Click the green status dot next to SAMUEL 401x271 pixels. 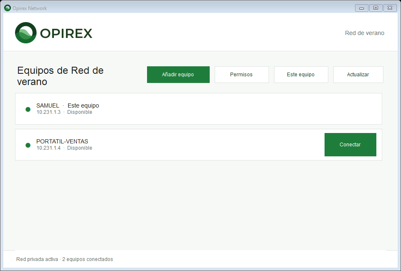pyautogui.click(x=28, y=110)
